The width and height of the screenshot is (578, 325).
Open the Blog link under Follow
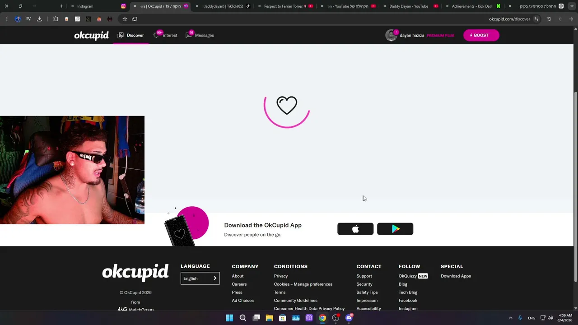(x=403, y=284)
